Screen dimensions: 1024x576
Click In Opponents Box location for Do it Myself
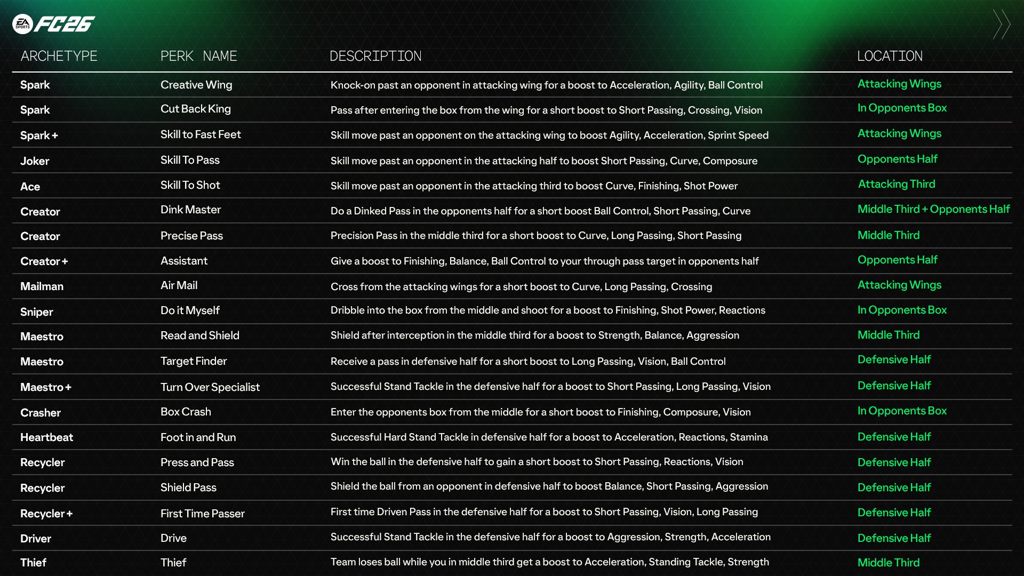(x=902, y=310)
